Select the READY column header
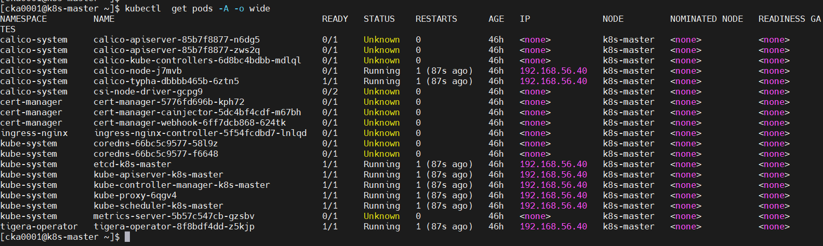 coord(335,19)
